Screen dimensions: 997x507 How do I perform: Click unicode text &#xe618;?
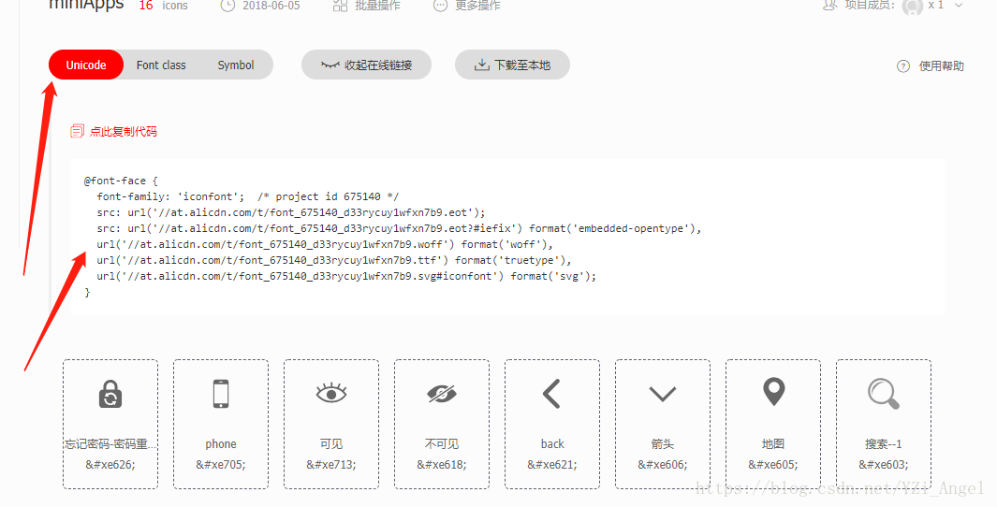pos(442,464)
